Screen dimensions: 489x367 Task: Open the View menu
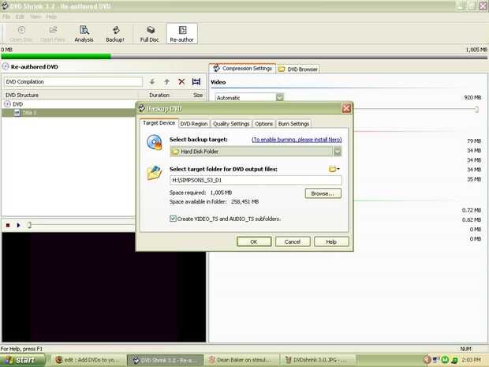point(35,17)
